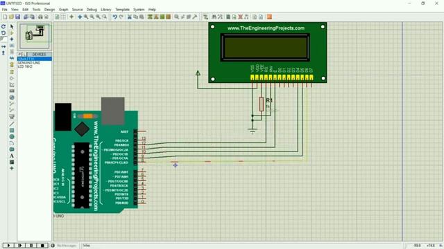Image resolution: width=444 pixels, height=249 pixels.
Task: Open the Graph menu
Action: tap(63, 9)
